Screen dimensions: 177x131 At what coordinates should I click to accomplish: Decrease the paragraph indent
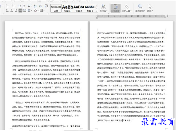click(20, 6)
